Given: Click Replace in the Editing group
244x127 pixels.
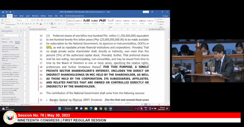Looking at the screenshot, I should 161,22.
